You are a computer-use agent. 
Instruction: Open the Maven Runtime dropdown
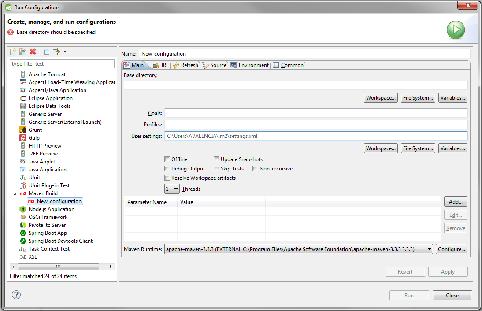tap(298, 249)
